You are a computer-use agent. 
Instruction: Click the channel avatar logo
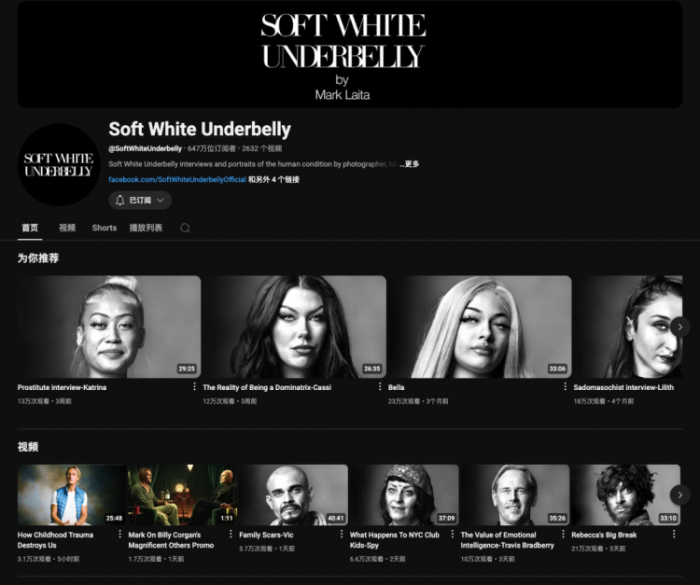(59, 164)
